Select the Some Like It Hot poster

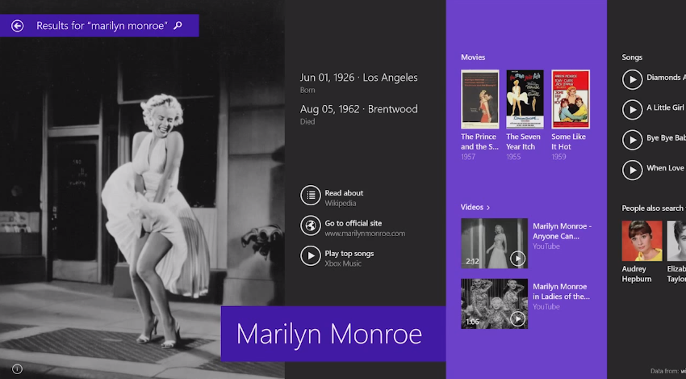570,99
